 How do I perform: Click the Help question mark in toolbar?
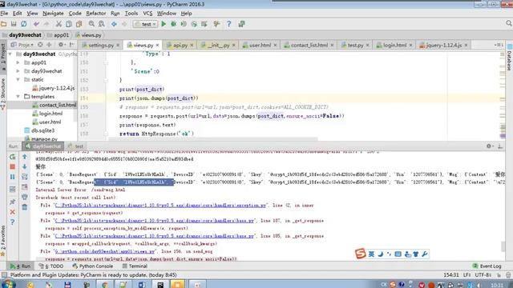click(228, 24)
